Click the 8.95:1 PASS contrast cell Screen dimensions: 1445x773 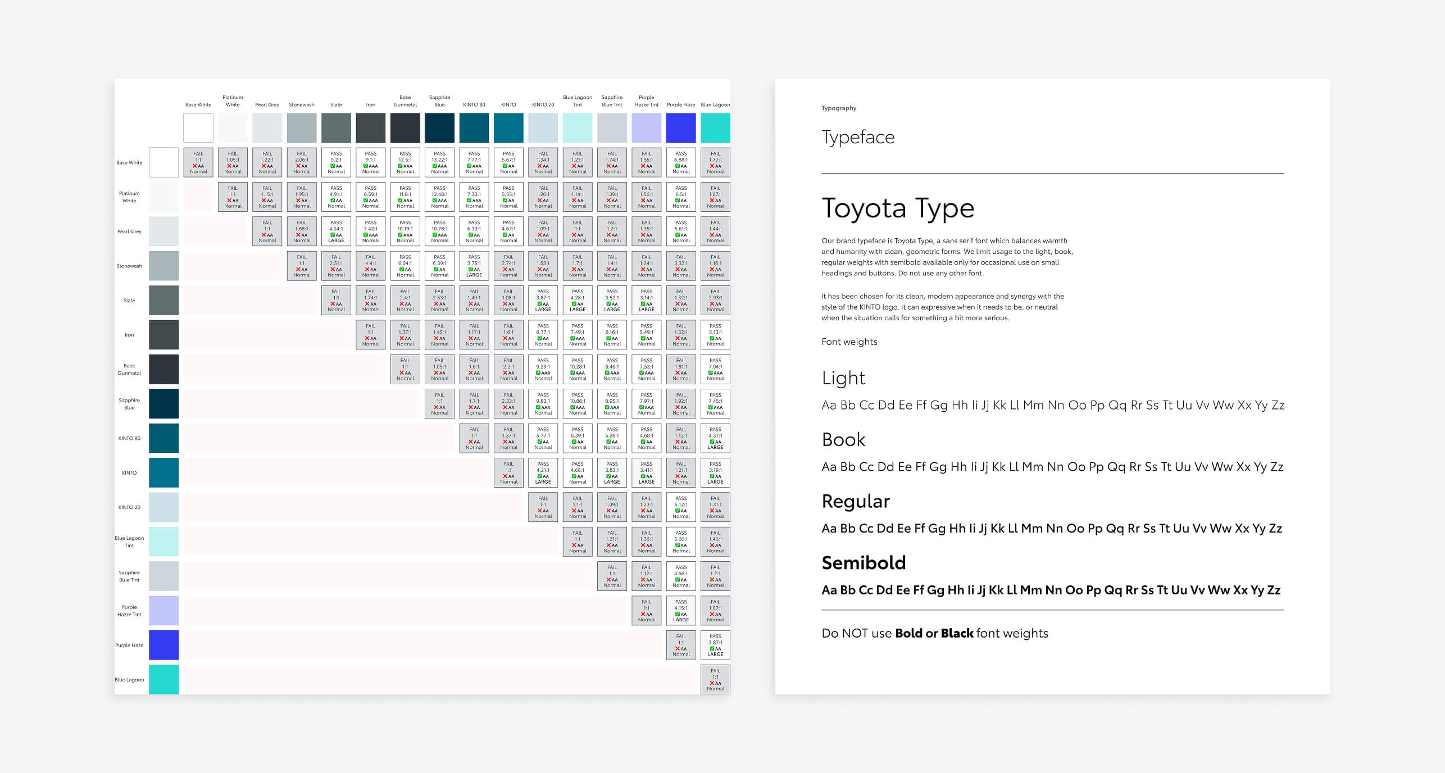coord(612,403)
